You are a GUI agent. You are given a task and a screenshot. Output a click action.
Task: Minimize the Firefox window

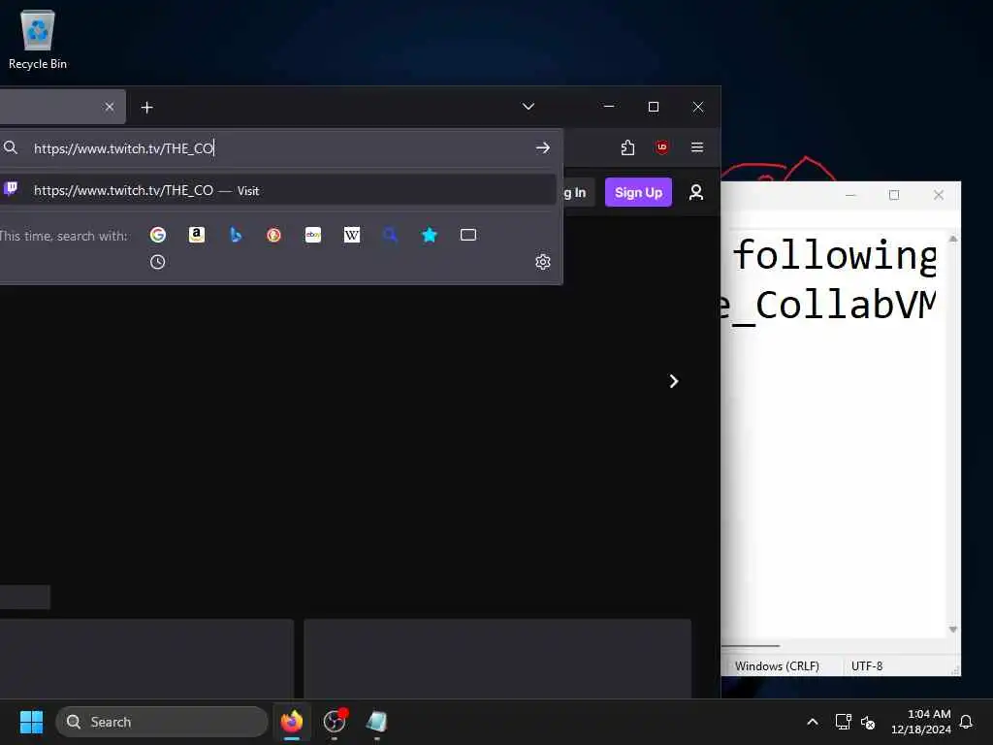click(609, 107)
